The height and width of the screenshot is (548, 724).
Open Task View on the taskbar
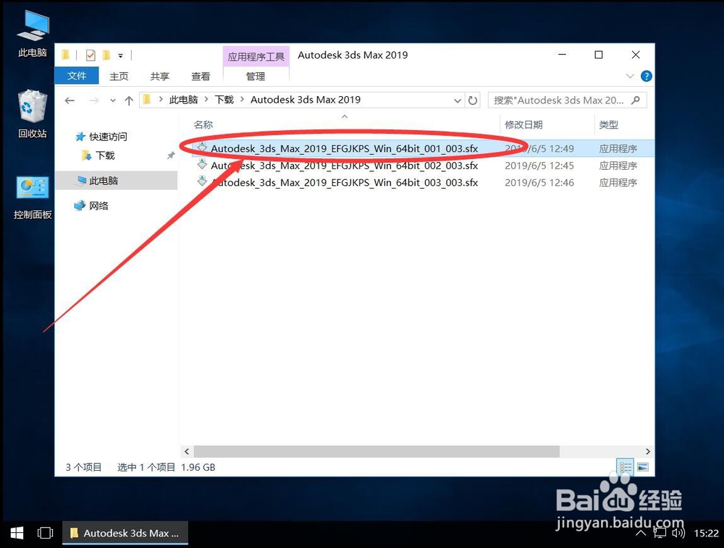pyautogui.click(x=45, y=534)
